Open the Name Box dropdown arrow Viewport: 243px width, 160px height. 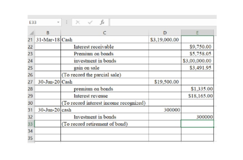tap(58, 22)
